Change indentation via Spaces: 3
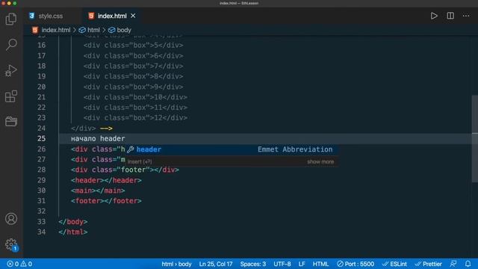Image resolution: width=478 pixels, height=269 pixels. click(253, 264)
